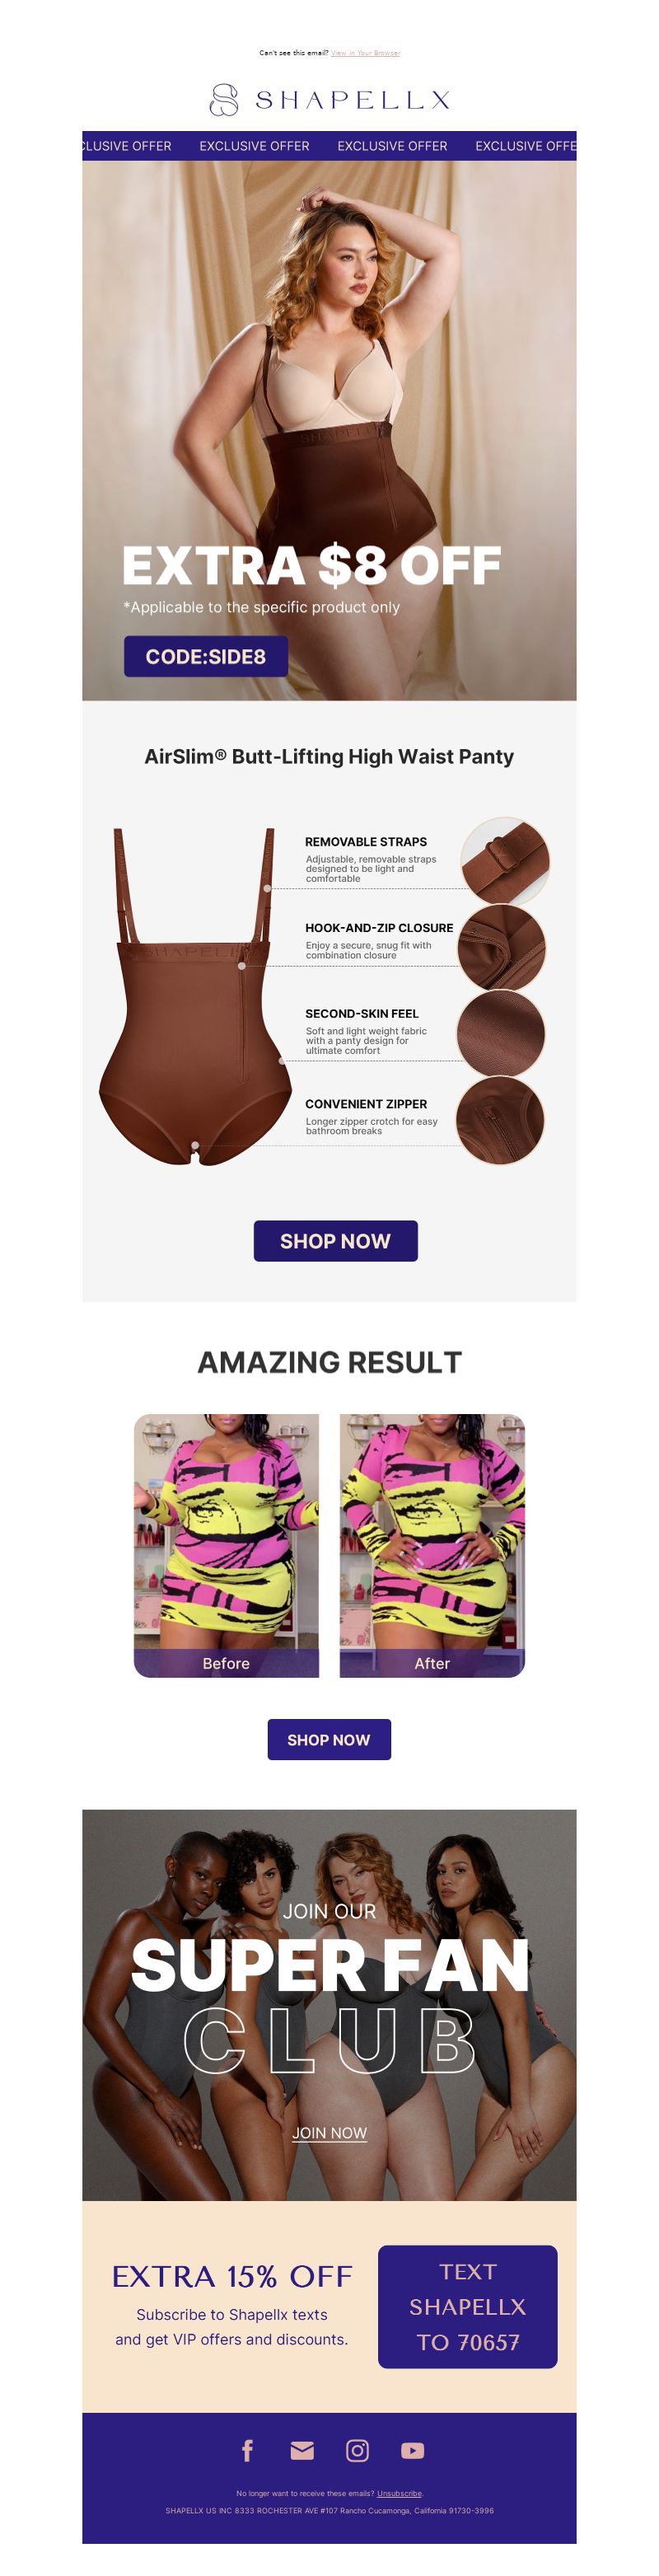
Task: Click the EXTRA $8 OFF hero banner
Action: [x=329, y=430]
